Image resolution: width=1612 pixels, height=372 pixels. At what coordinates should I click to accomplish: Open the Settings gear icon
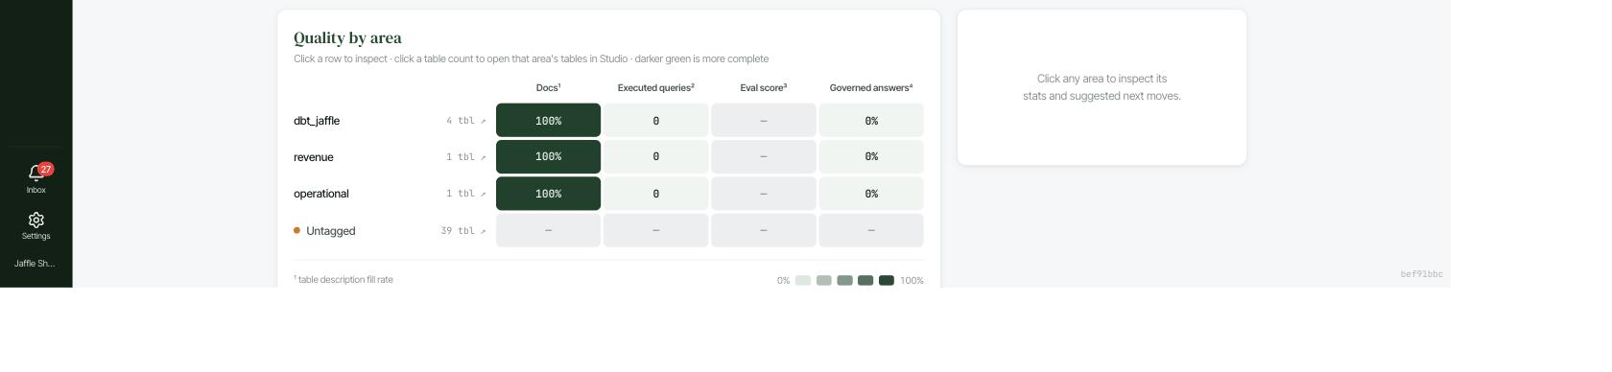click(36, 220)
